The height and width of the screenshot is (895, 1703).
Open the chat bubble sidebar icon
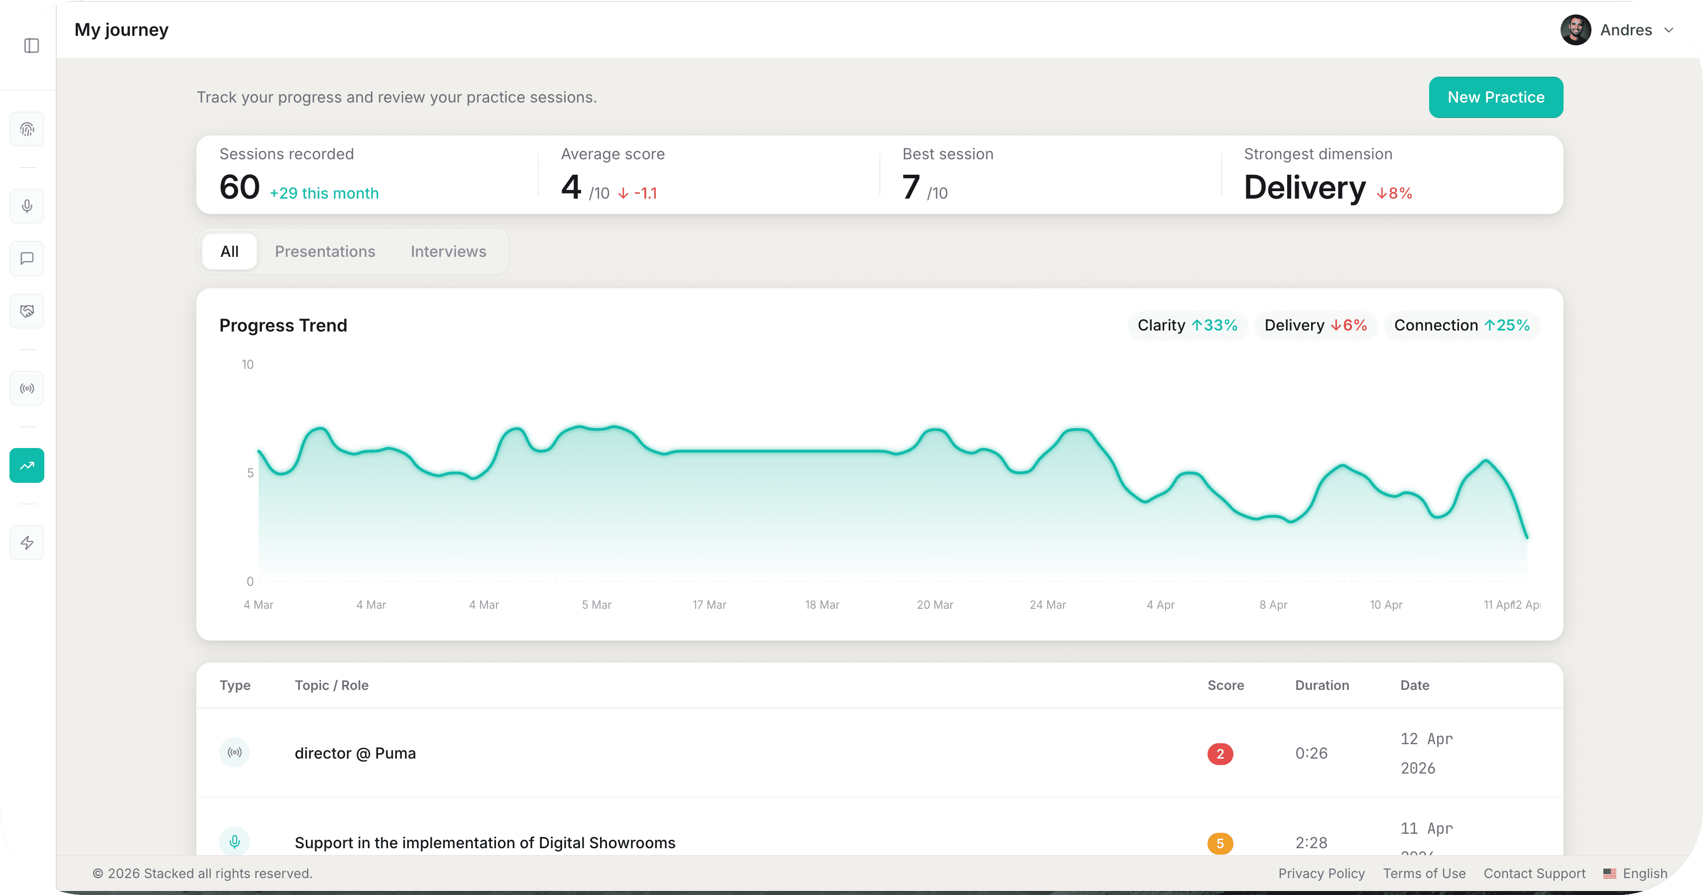(x=27, y=258)
